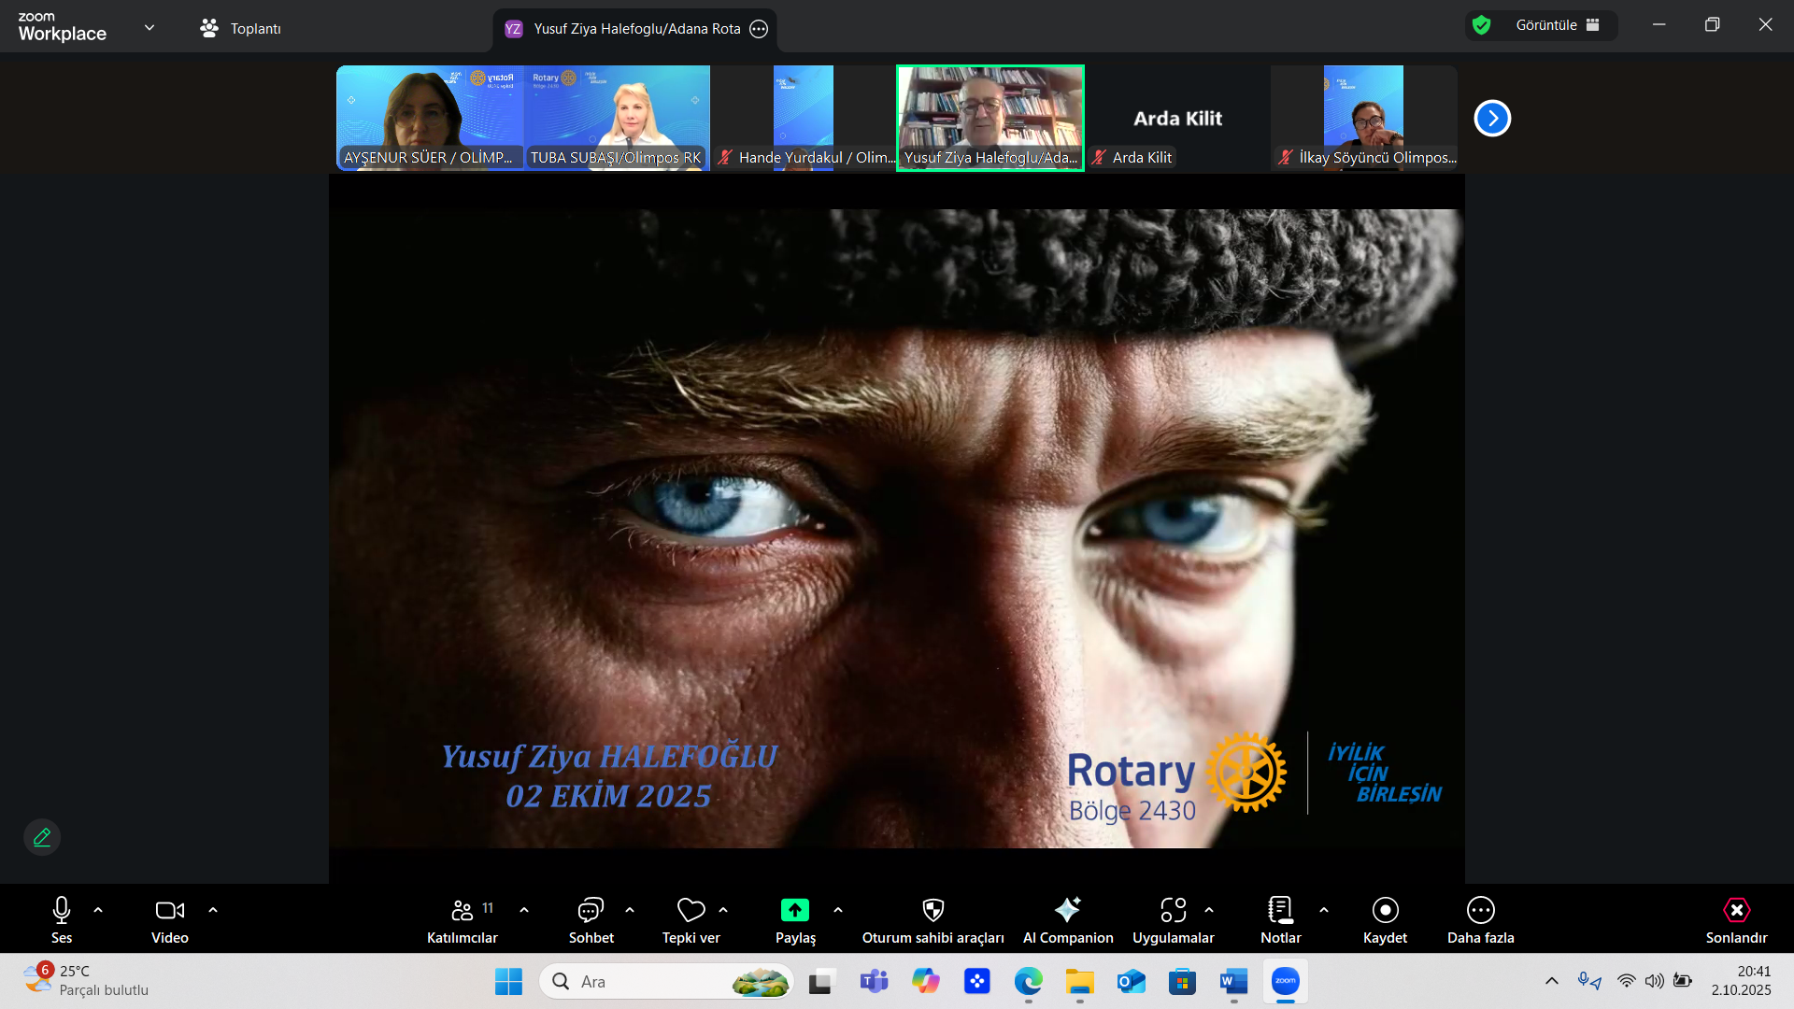1794x1009 pixels.
Task: Expand video options arrow next to Video
Action: [213, 910]
